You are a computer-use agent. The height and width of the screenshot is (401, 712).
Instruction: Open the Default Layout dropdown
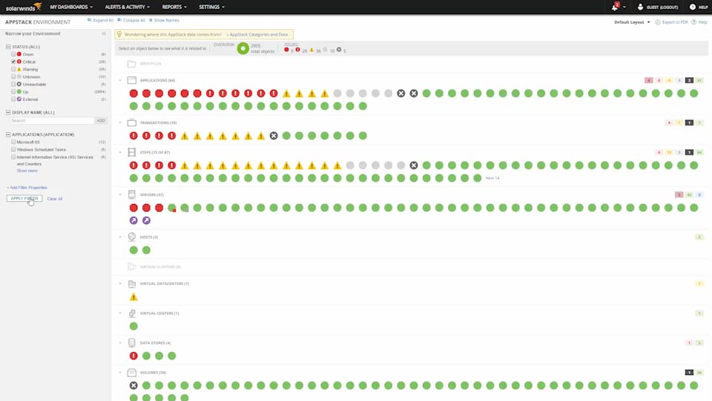coord(632,22)
